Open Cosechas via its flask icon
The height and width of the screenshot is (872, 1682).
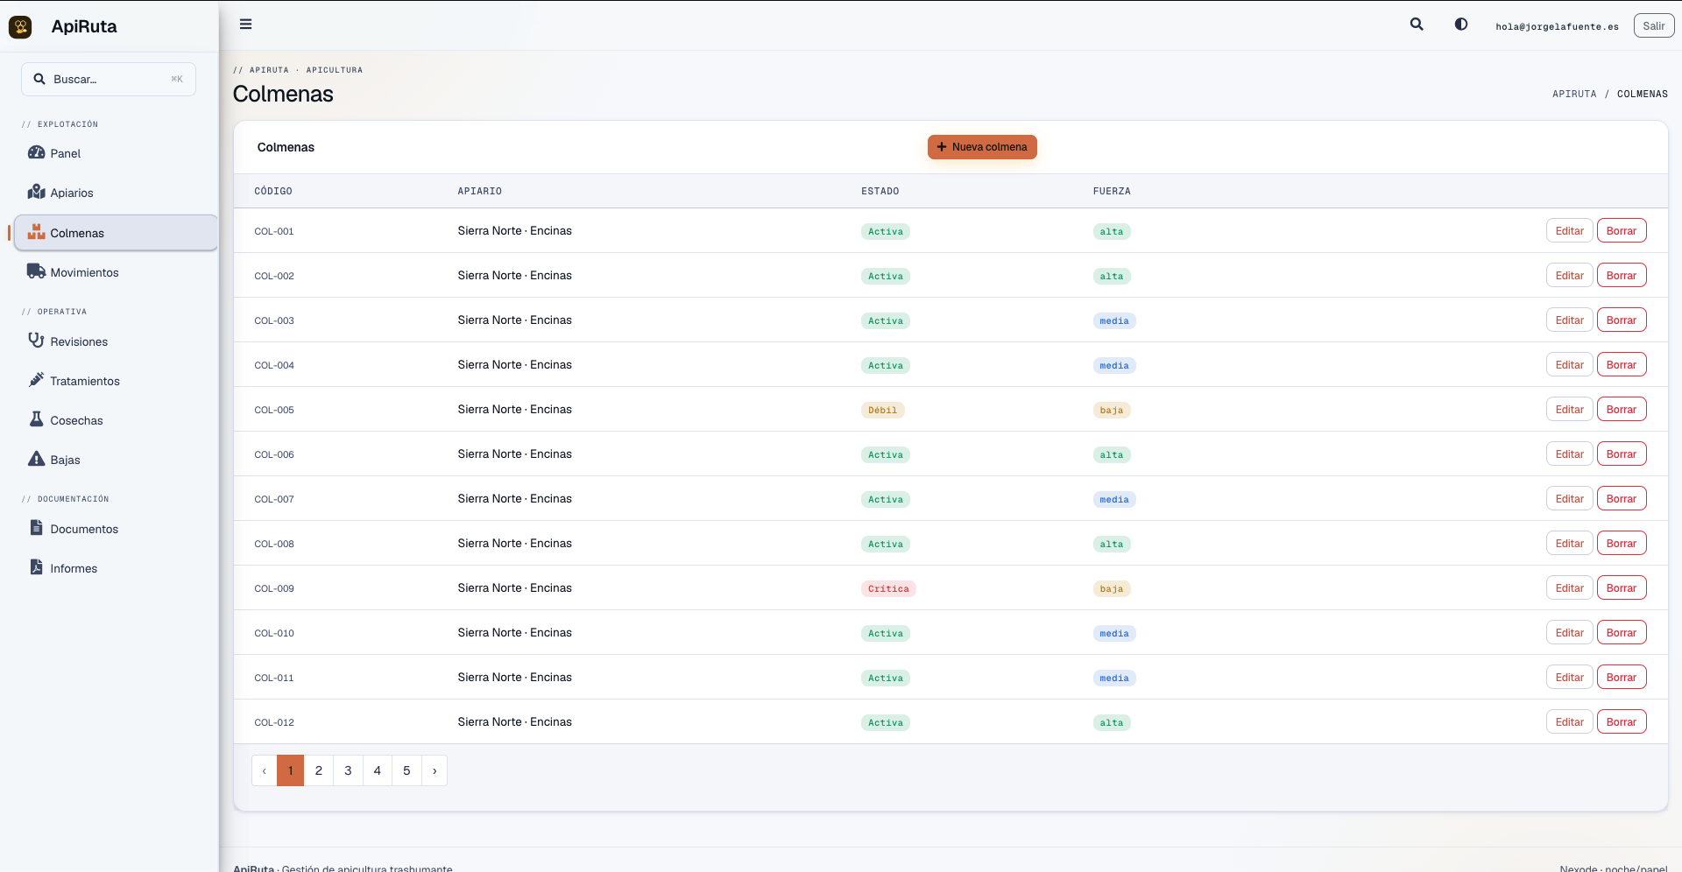[36, 419]
